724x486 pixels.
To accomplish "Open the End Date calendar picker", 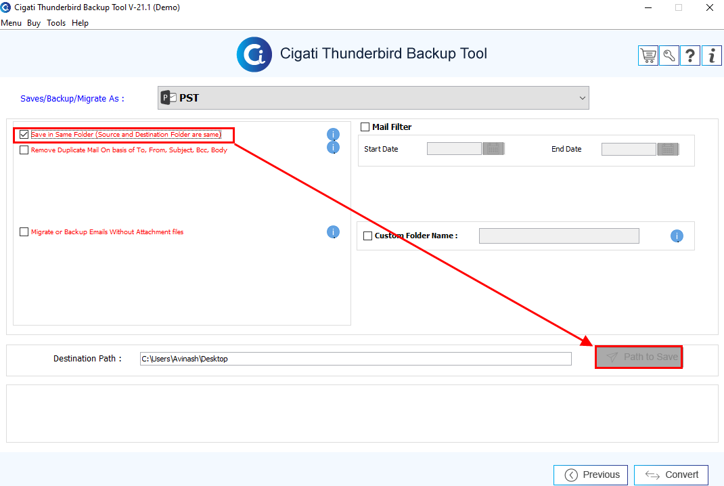I will coord(668,149).
